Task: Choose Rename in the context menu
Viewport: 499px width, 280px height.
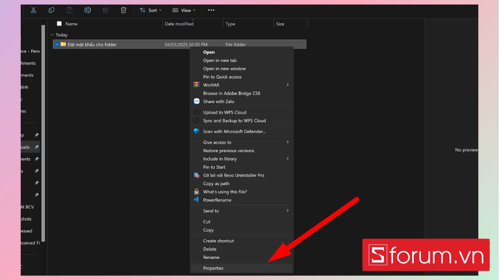Action: [242, 258]
